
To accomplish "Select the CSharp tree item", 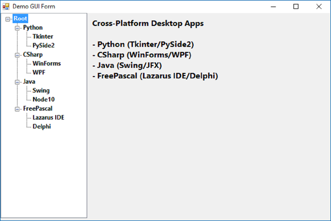I will point(33,54).
